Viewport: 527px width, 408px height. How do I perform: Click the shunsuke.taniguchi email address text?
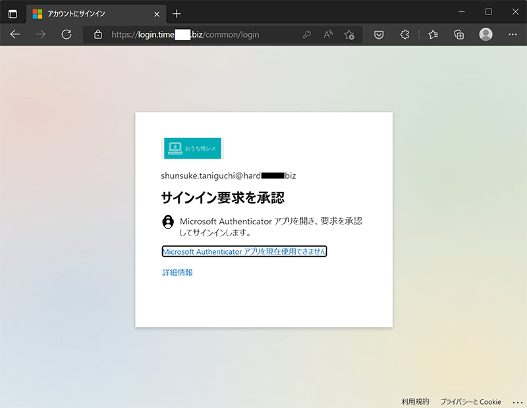229,176
